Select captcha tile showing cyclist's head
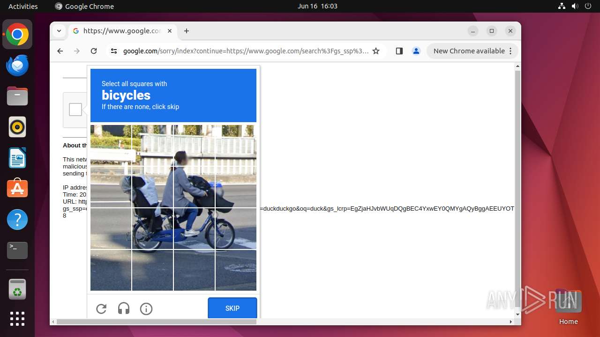 click(194, 146)
